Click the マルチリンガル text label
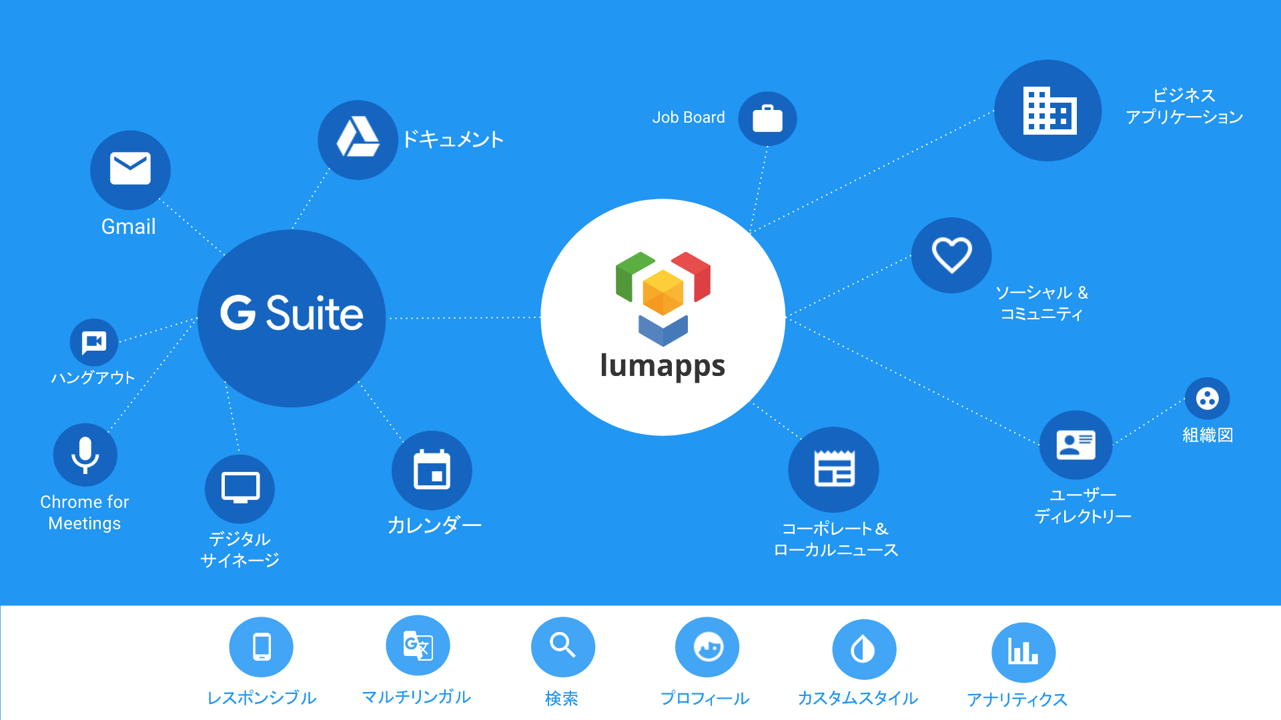 (416, 697)
